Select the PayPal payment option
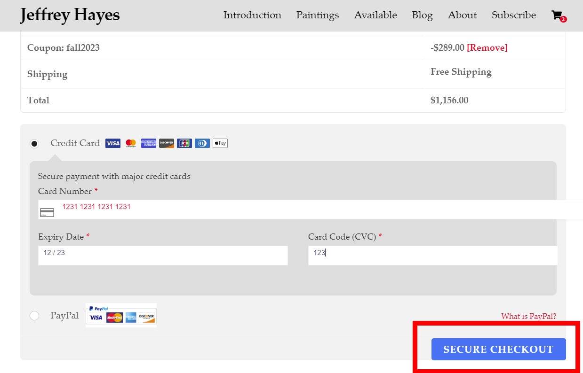583x373 pixels. click(34, 316)
